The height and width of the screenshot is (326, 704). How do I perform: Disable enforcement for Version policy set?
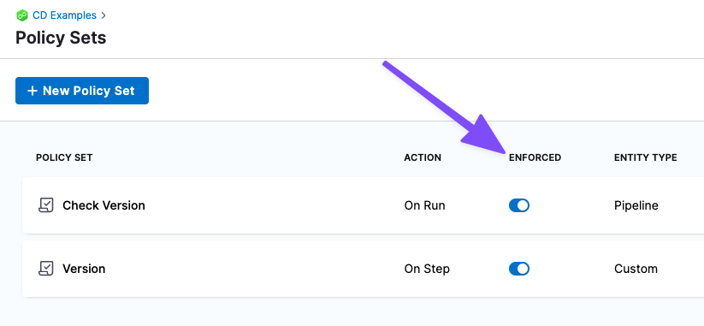519,269
